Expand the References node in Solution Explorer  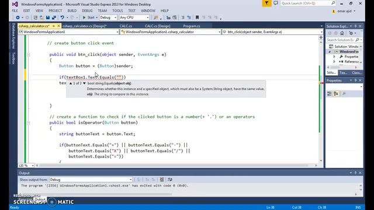click(x=334, y=62)
